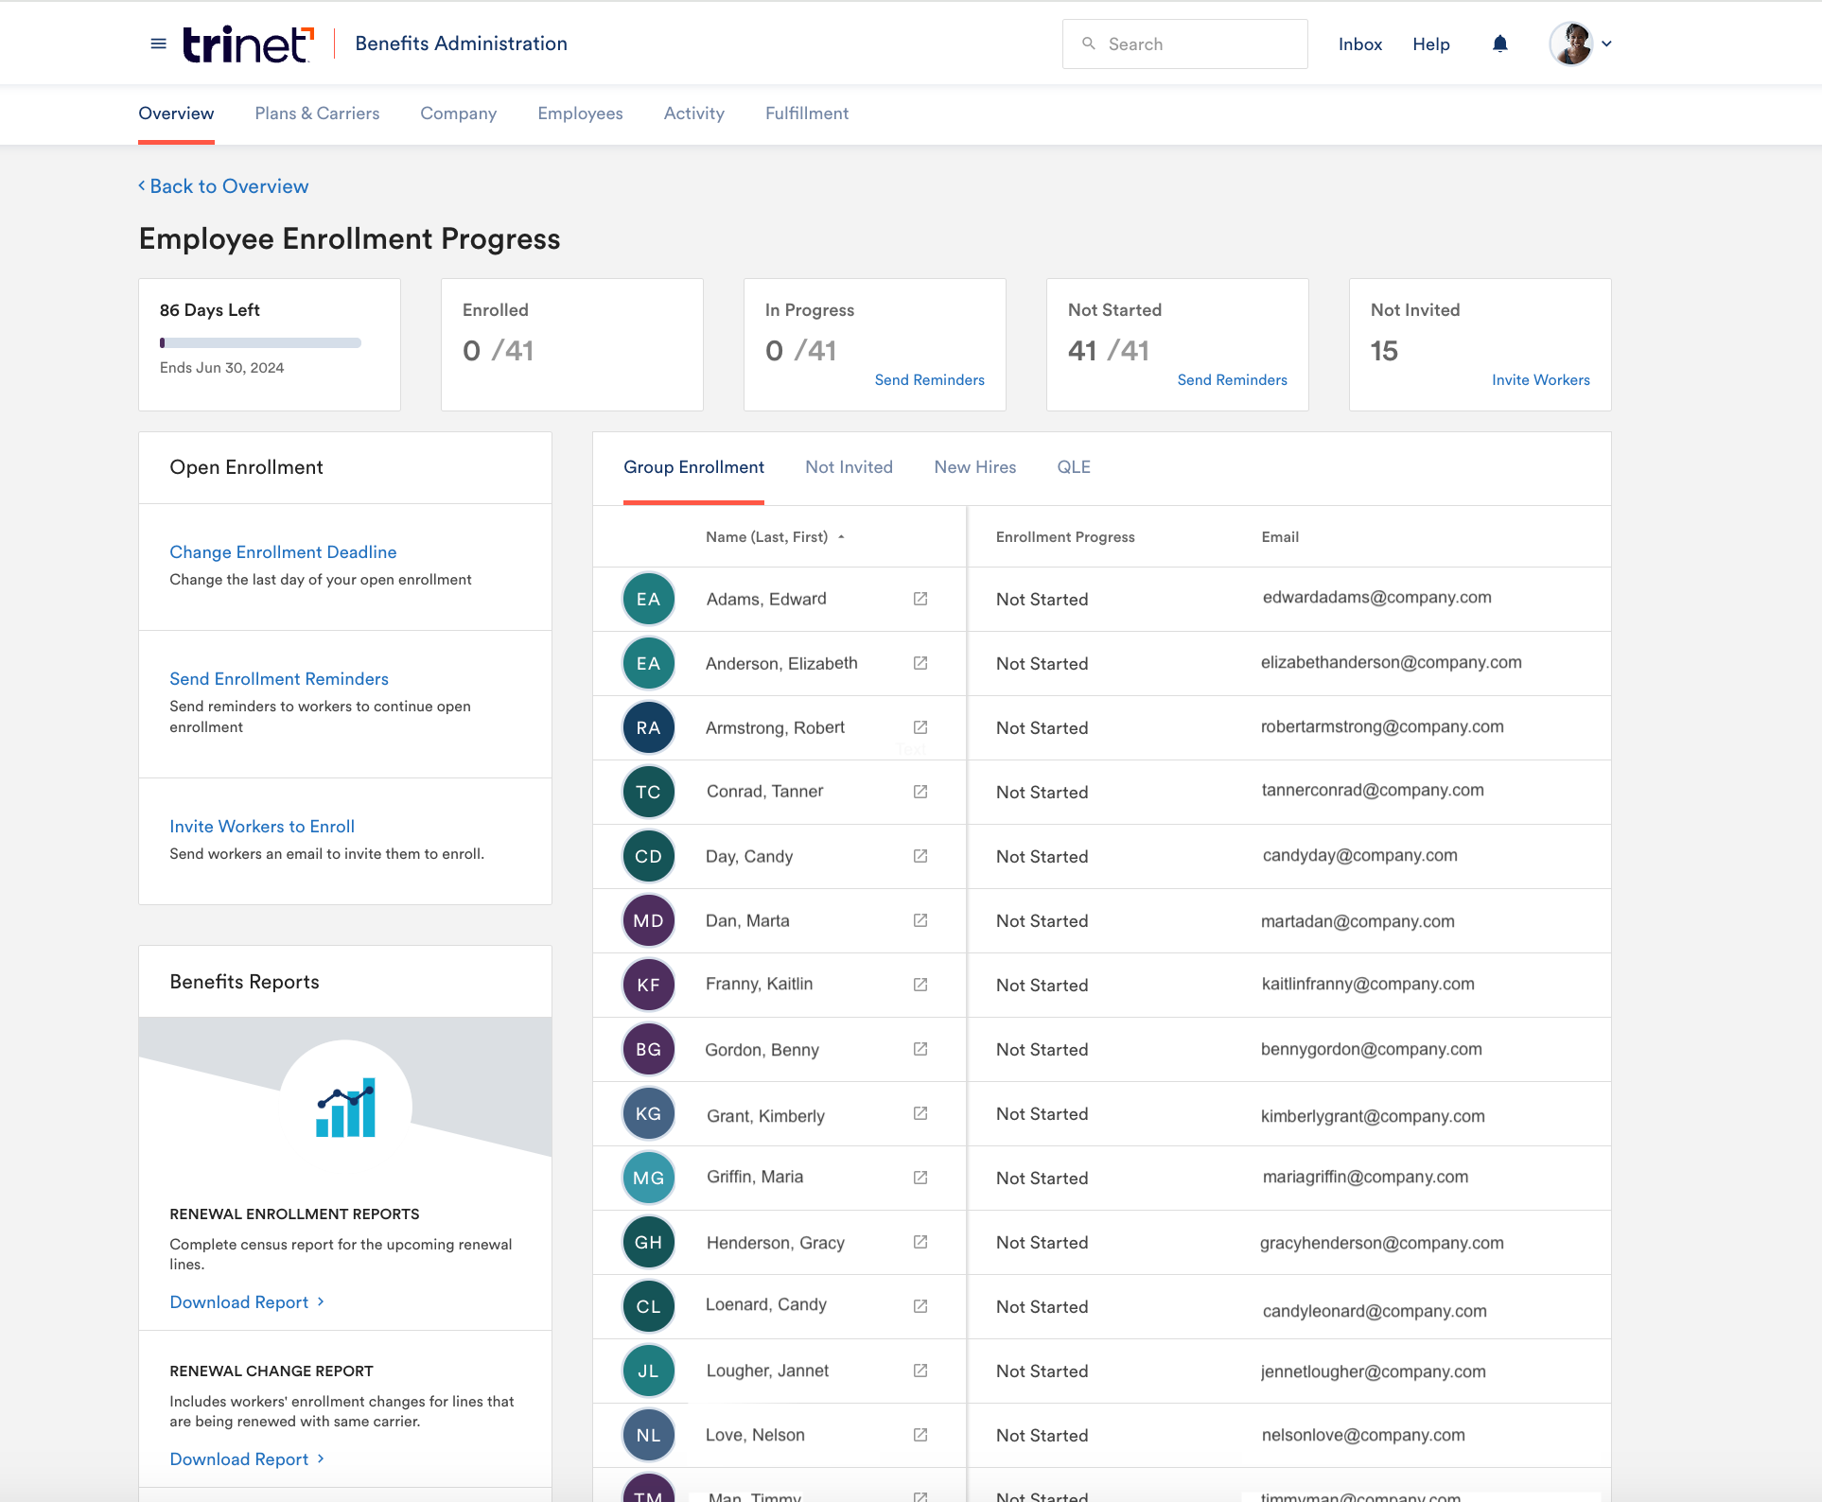Open the hamburger navigation menu
Viewport: 1822px width, 1502px height.
coord(157,44)
